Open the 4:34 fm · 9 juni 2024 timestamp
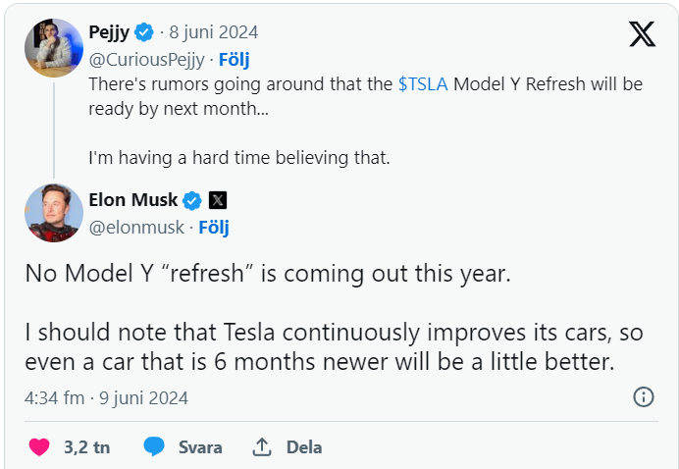 [x=106, y=398]
